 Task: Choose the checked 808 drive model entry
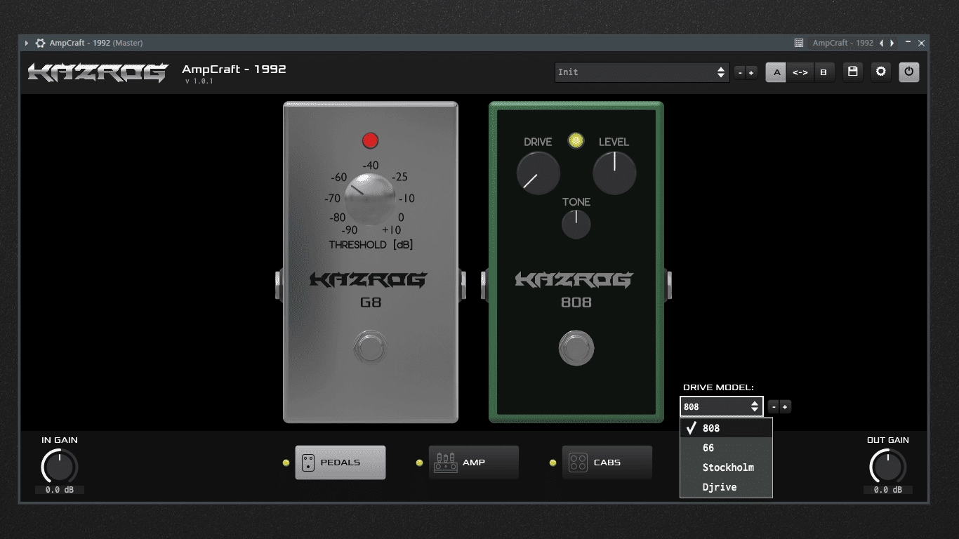[x=726, y=428]
